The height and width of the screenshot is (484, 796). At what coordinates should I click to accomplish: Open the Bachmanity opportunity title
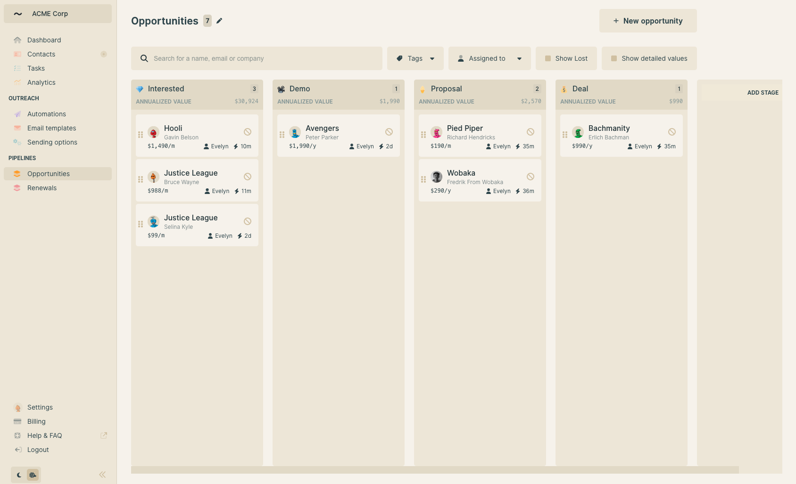pos(609,128)
